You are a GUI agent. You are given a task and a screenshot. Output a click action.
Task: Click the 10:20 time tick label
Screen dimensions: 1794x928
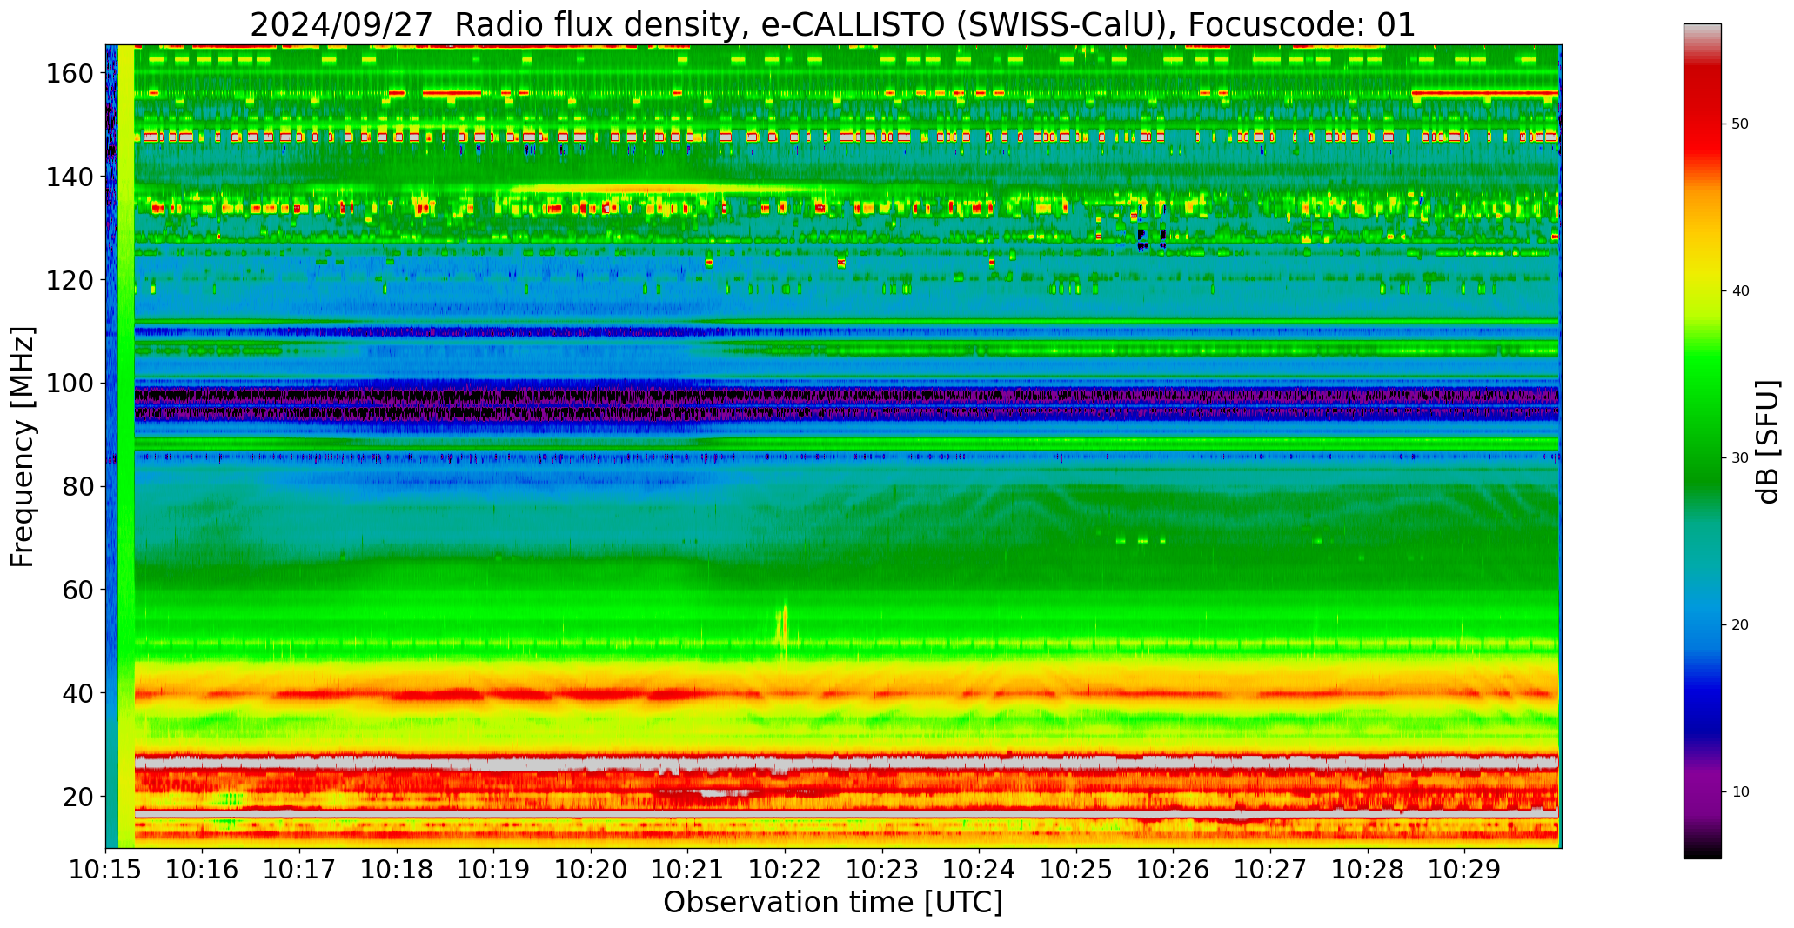tap(591, 869)
